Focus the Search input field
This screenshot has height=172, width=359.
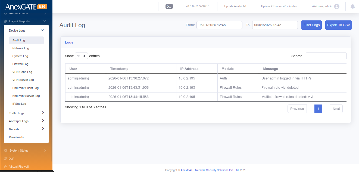326,56
